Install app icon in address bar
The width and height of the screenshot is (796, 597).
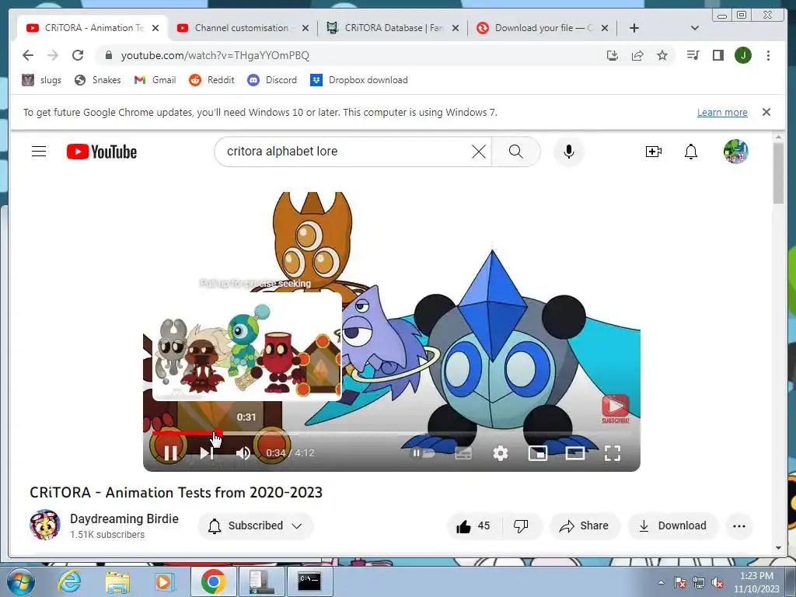pos(613,55)
